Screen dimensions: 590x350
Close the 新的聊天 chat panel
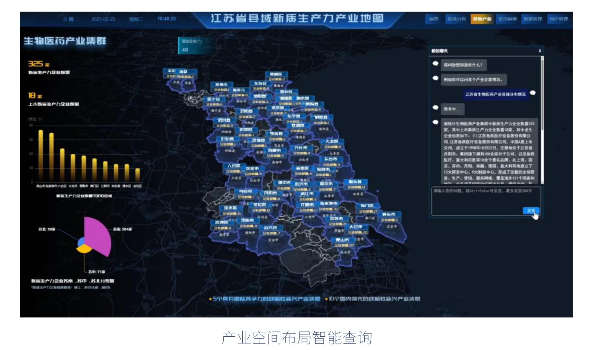pyautogui.click(x=540, y=51)
